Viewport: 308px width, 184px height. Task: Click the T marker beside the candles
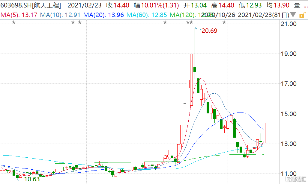185,105
